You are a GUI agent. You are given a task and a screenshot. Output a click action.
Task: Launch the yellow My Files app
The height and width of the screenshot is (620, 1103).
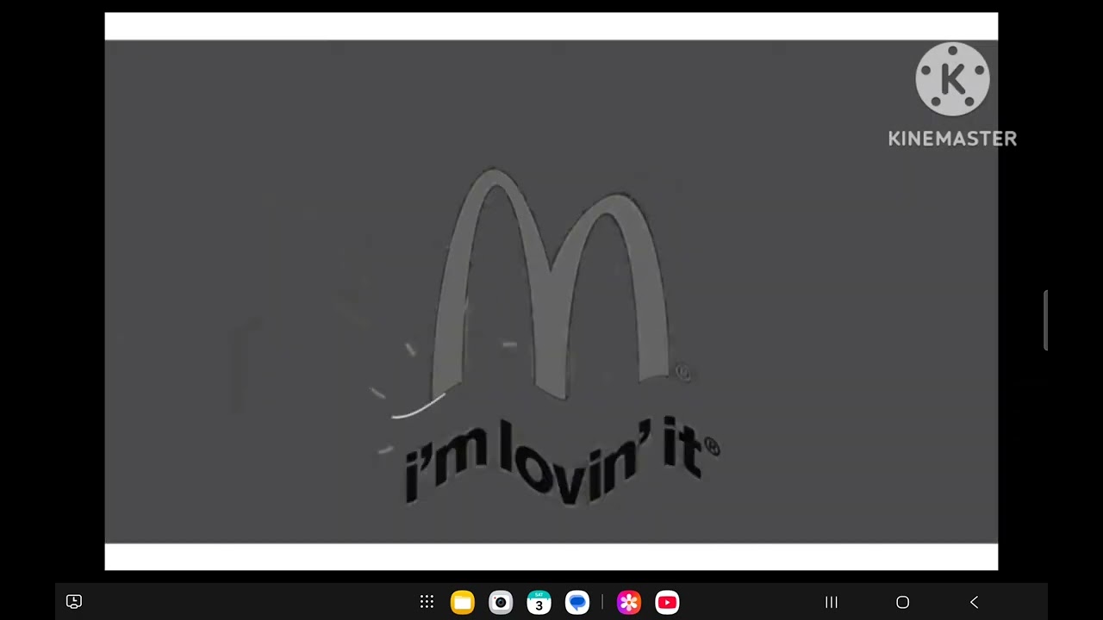pyautogui.click(x=463, y=602)
